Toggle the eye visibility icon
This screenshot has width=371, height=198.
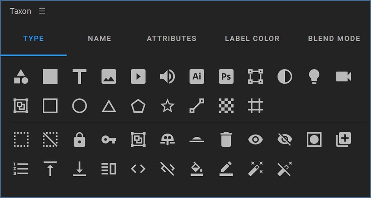(x=255, y=139)
